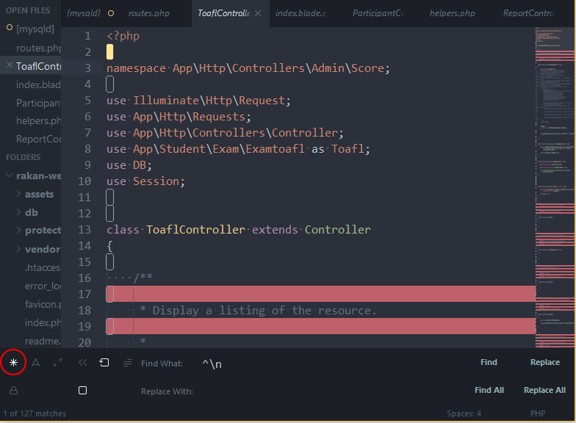Click line number 13 in gutter
This screenshot has height=423, width=576.
point(84,230)
